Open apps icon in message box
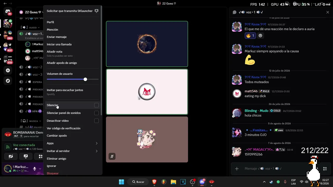This screenshot has height=187, width=333. coord(325,169)
